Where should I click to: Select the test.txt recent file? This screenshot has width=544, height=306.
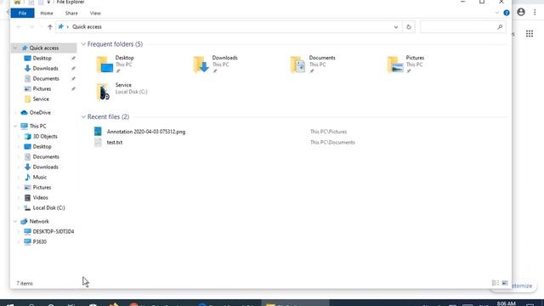pyautogui.click(x=115, y=142)
